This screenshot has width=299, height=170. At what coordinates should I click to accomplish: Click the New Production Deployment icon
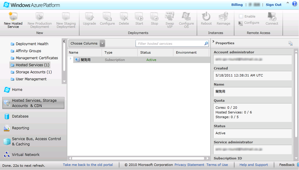40,16
